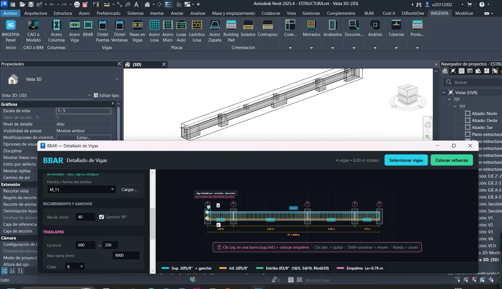This screenshot has height=289, width=502.
Task: Switch to the Modificar ribbon tab
Action: (464, 13)
